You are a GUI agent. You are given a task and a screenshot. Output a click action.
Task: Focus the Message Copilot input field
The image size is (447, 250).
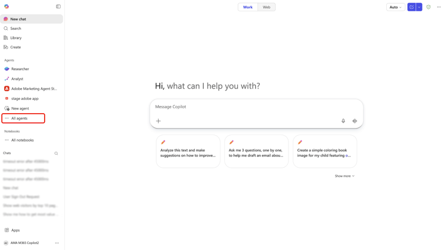pos(256,107)
